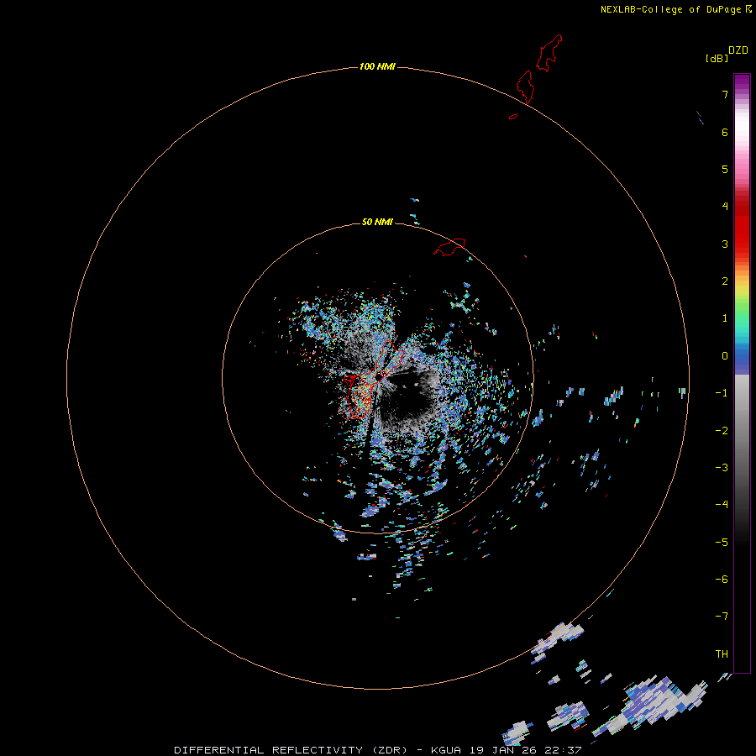The image size is (756, 756).
Task: Click the 6 value on color scale
Action: (x=725, y=132)
